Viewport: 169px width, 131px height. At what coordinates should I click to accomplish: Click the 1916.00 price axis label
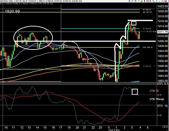(163, 21)
